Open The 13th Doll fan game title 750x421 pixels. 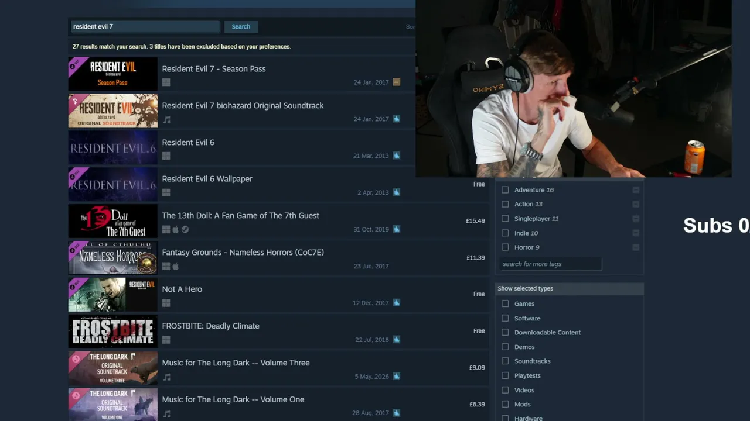pos(241,216)
